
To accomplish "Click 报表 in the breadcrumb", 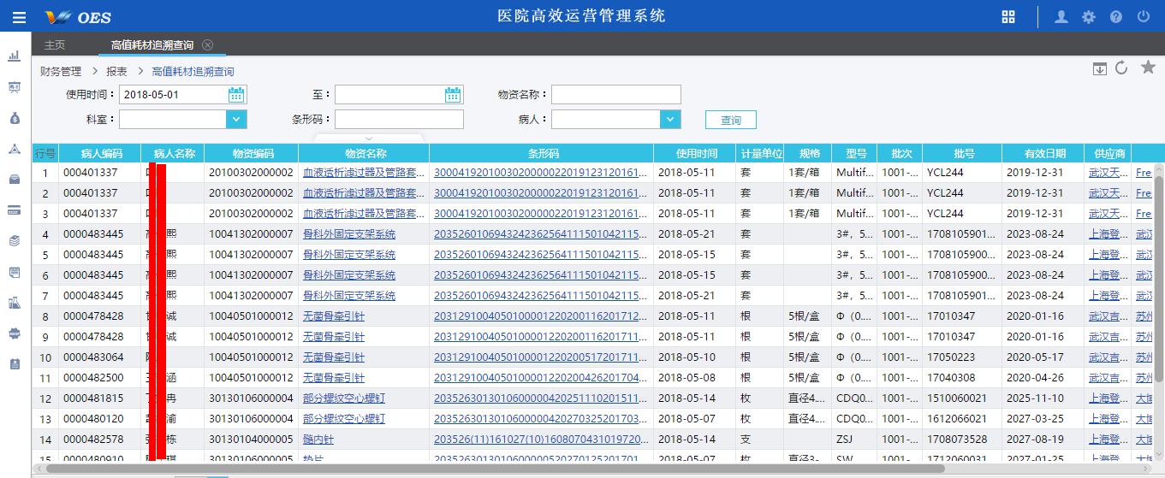I will click(x=116, y=72).
